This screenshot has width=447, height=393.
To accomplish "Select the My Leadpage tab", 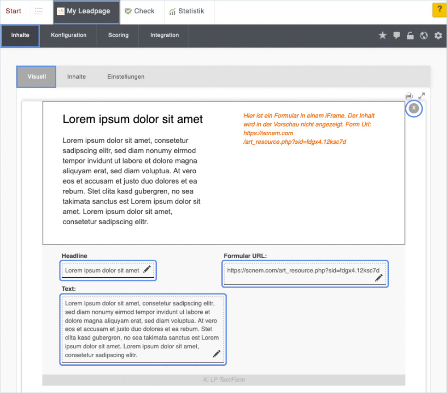I will tap(86, 12).
